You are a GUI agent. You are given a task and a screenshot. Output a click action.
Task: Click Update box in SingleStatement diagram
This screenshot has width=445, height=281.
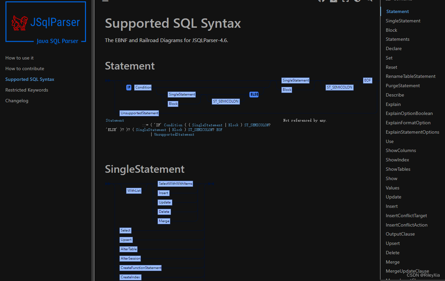point(165,202)
